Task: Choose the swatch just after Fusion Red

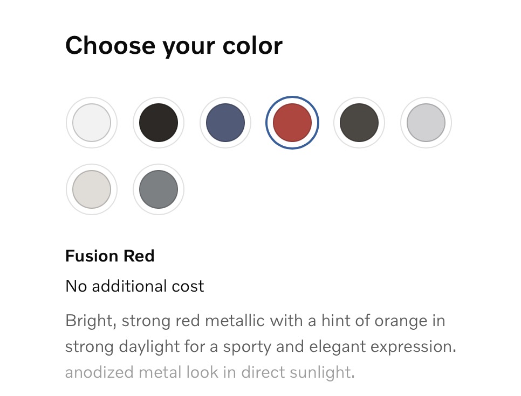Action: click(x=359, y=123)
